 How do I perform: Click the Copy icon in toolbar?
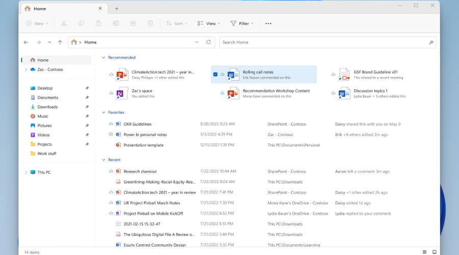click(x=81, y=23)
